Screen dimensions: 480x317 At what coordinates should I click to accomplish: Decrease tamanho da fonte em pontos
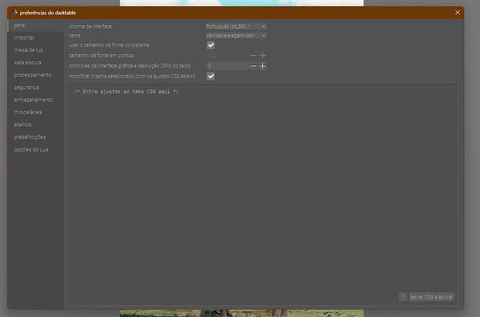click(x=253, y=56)
